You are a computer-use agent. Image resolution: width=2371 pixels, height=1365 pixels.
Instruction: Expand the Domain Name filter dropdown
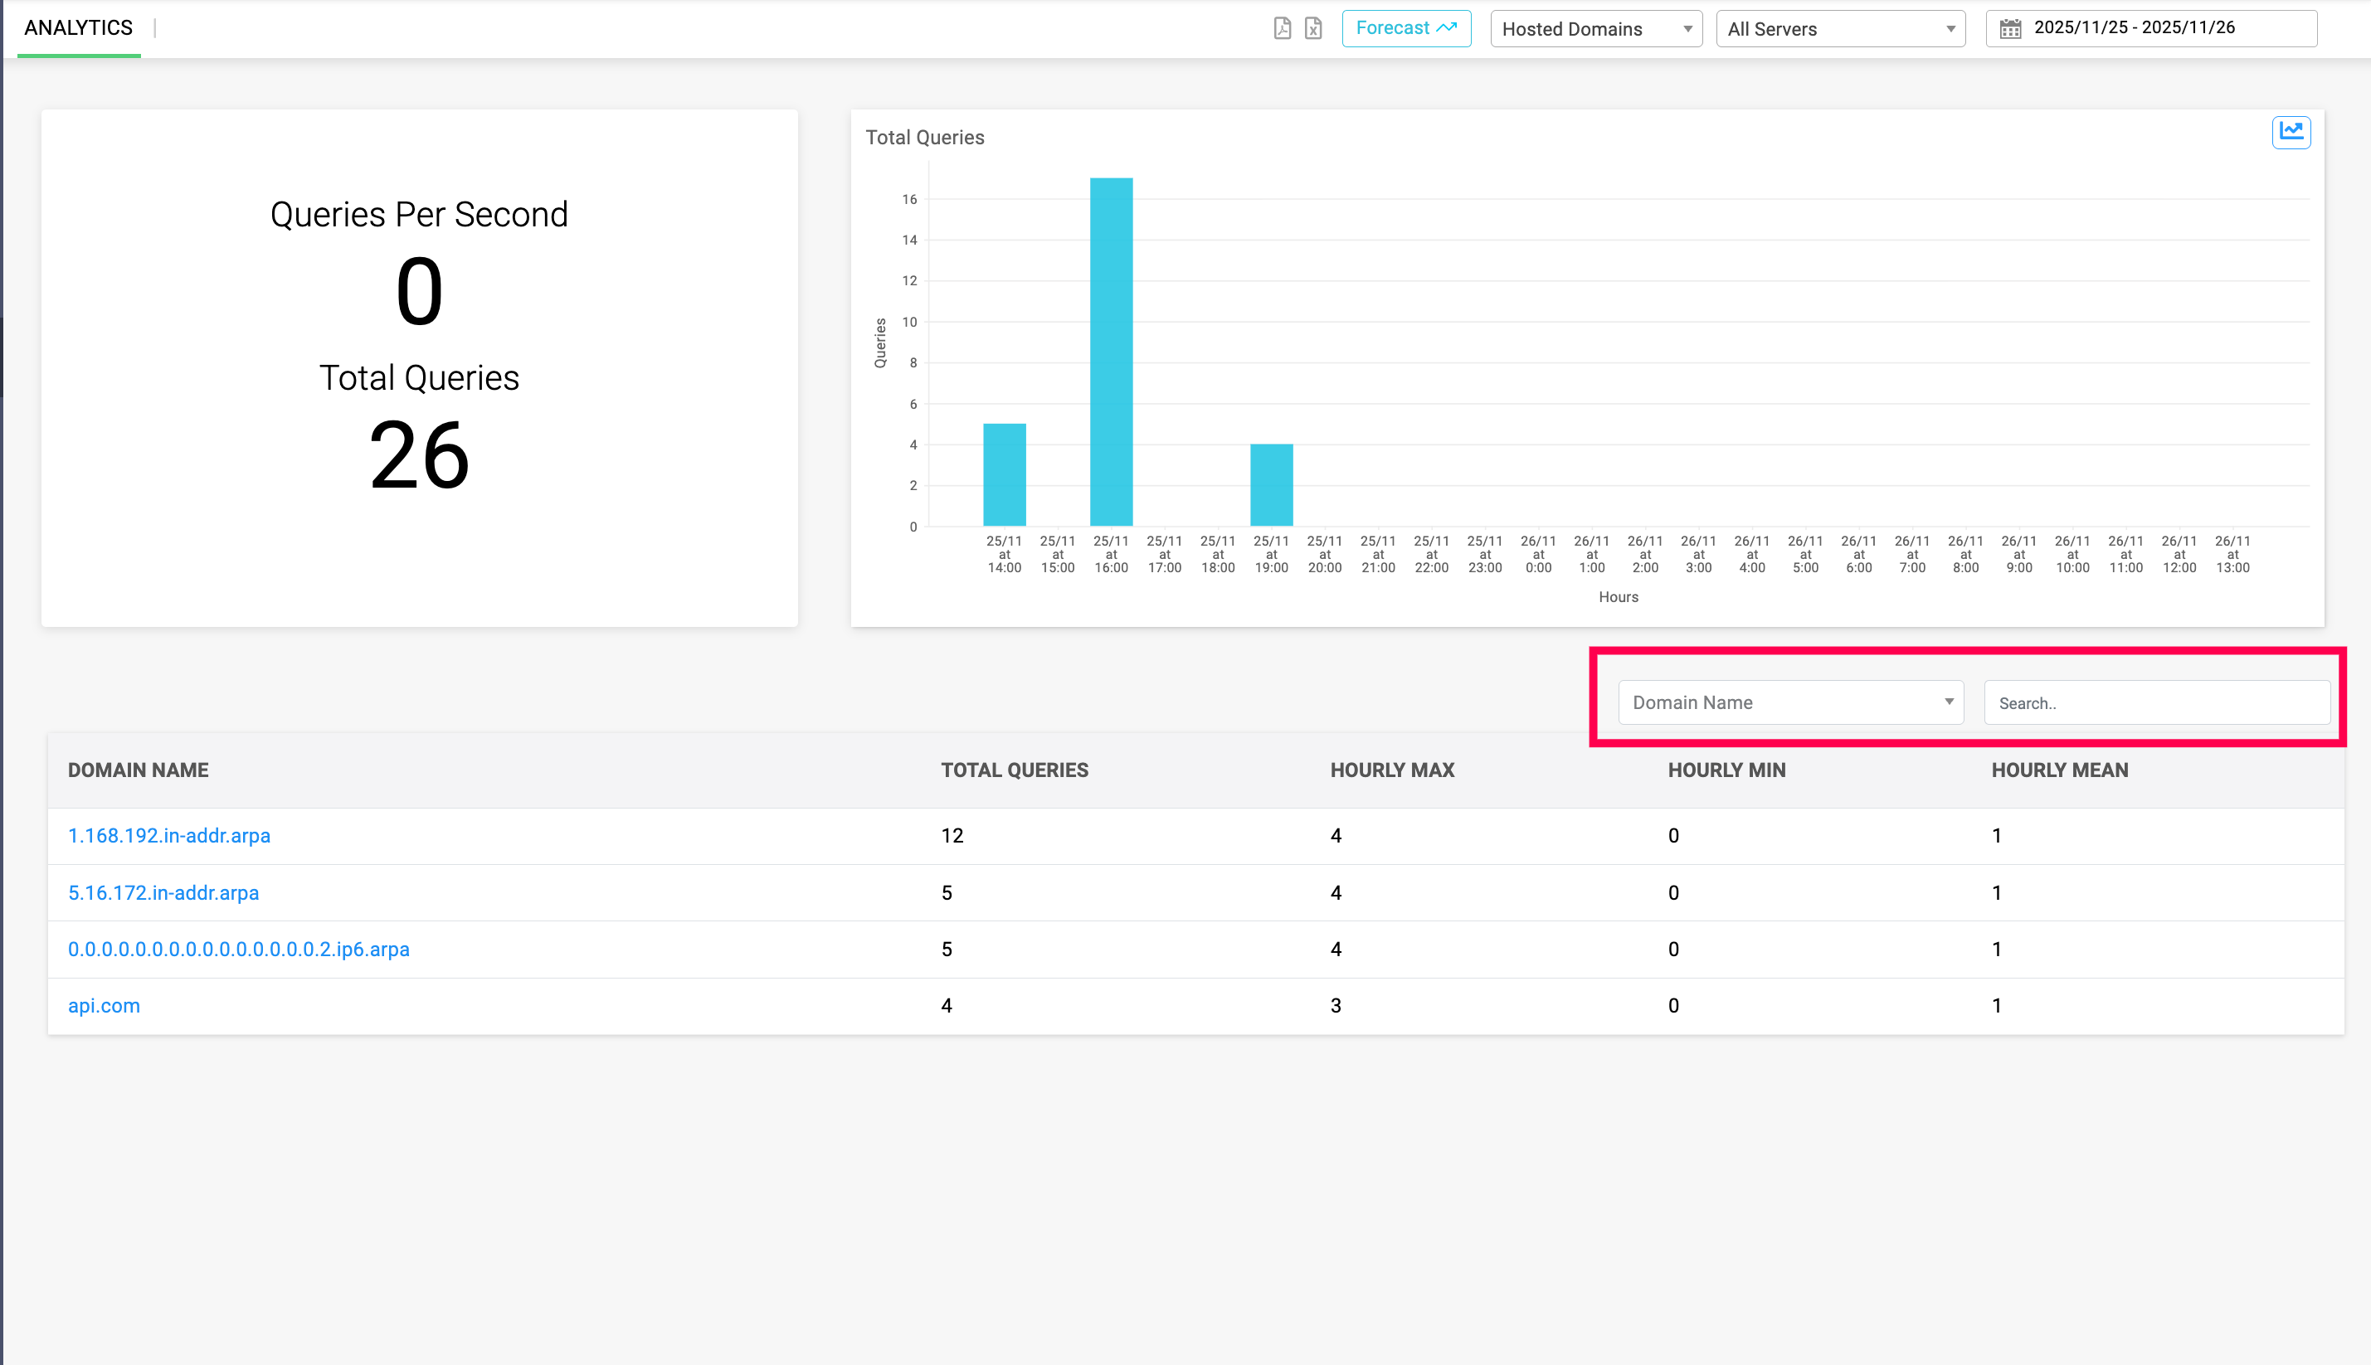[1790, 702]
